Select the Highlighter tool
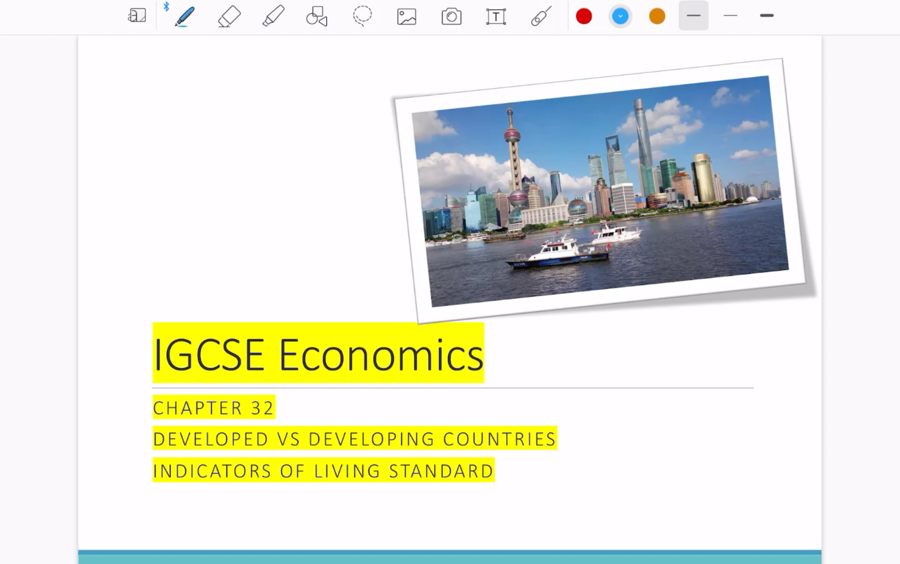900x564 pixels. 273,16
